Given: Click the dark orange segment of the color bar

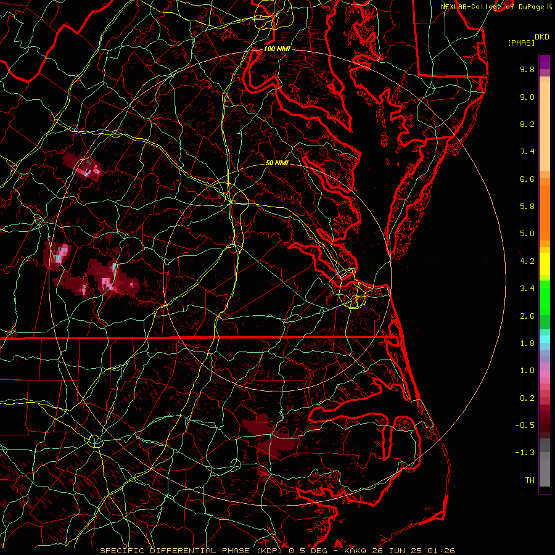Looking at the screenshot, I should coord(545,213).
